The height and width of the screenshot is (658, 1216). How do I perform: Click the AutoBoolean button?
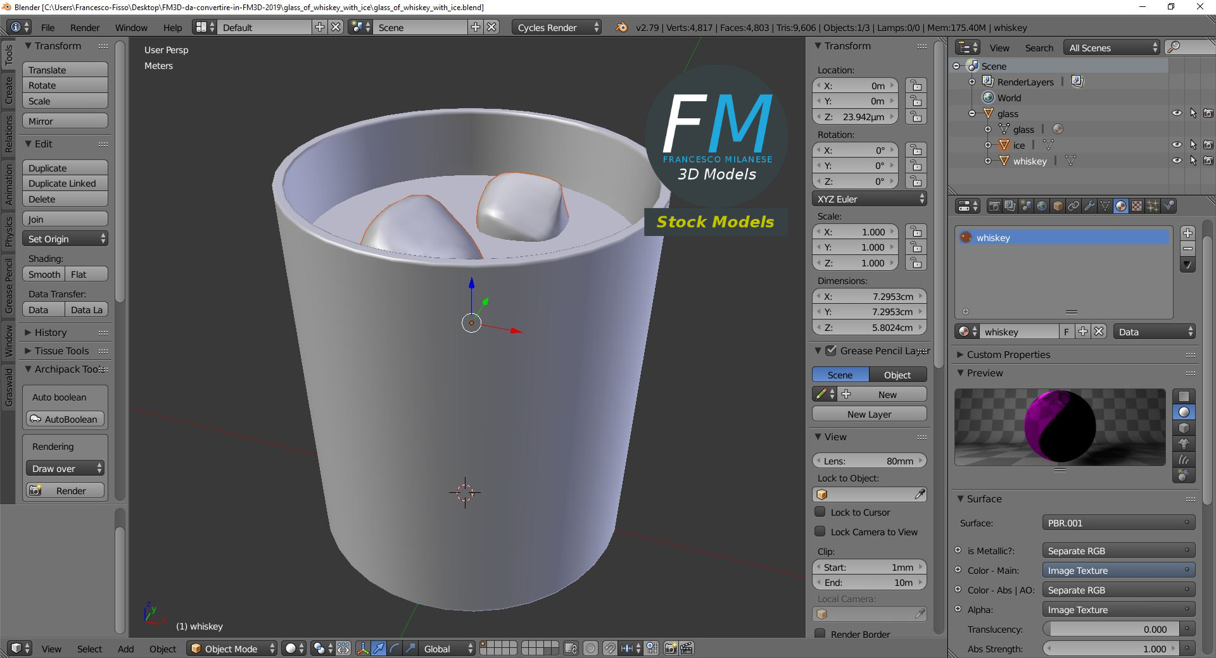coord(65,419)
